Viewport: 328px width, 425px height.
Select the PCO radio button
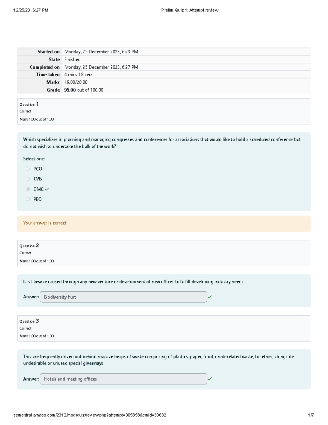pyautogui.click(x=28, y=169)
